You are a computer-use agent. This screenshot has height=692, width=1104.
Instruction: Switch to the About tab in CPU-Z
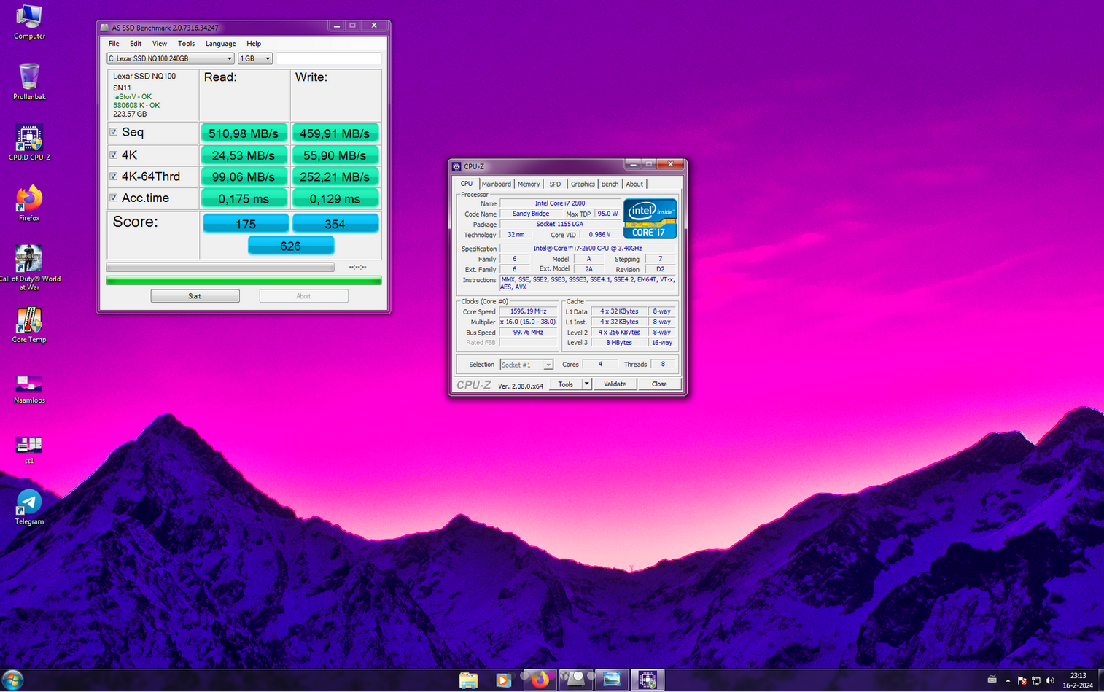(x=634, y=184)
